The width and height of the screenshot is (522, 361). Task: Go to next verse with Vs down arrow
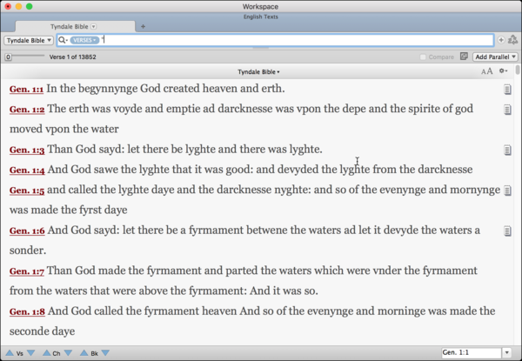[31, 352]
